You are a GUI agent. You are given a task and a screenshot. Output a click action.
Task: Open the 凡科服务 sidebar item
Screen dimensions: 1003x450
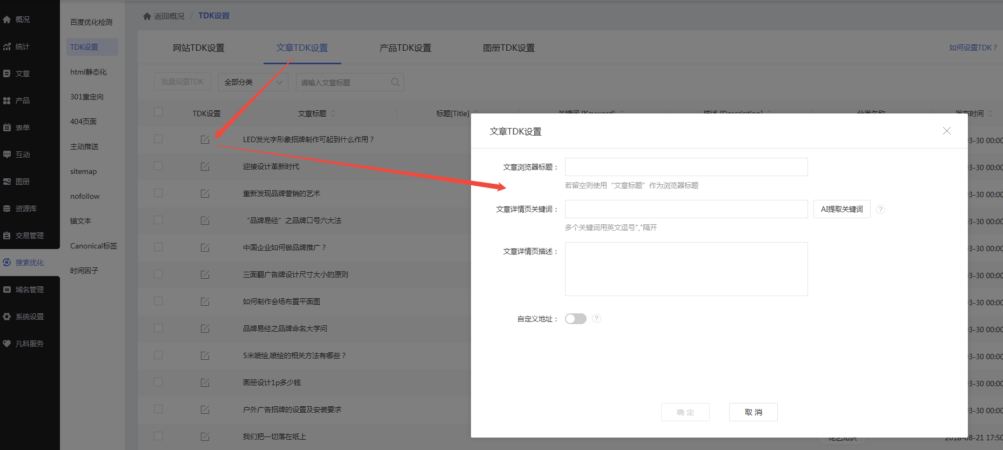[30, 344]
